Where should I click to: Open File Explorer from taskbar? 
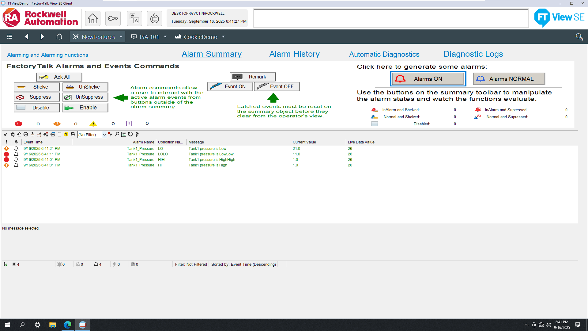coord(53,325)
